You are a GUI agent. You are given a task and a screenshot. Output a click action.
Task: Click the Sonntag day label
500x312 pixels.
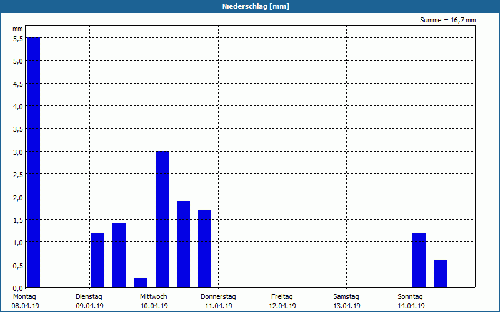pos(410,297)
